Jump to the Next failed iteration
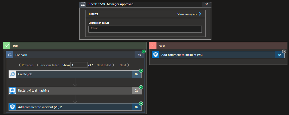This screenshot has height=115, width=289. pos(106,65)
